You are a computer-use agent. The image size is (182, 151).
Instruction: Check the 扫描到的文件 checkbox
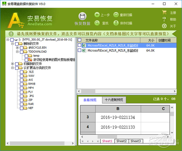point(17,64)
